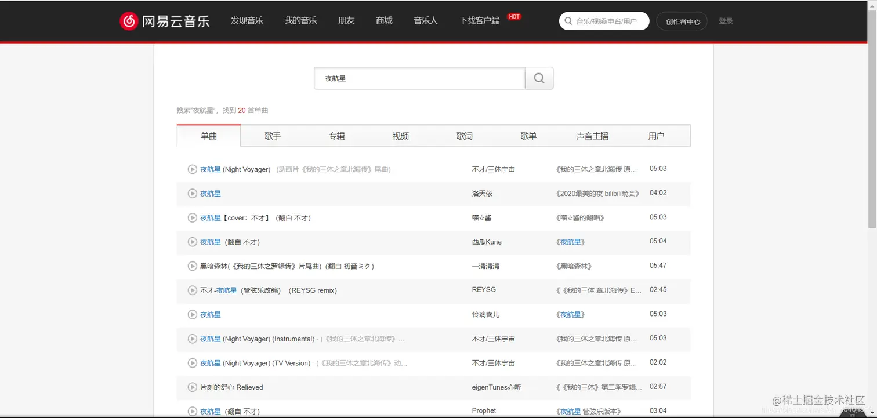Click the 登录 link
This screenshot has width=877, height=418.
[726, 21]
